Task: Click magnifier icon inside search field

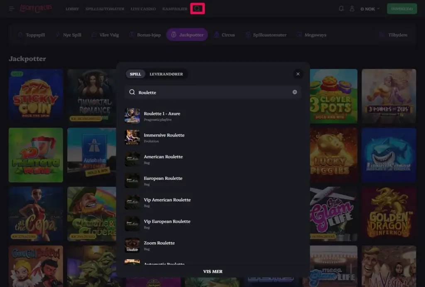Action: [132, 92]
